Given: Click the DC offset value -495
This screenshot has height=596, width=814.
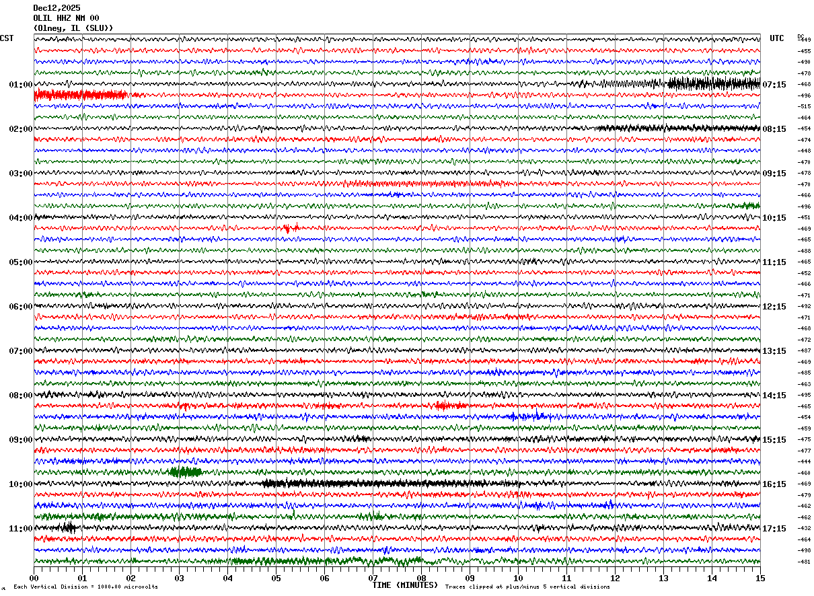Looking at the screenshot, I should pyautogui.click(x=805, y=395).
